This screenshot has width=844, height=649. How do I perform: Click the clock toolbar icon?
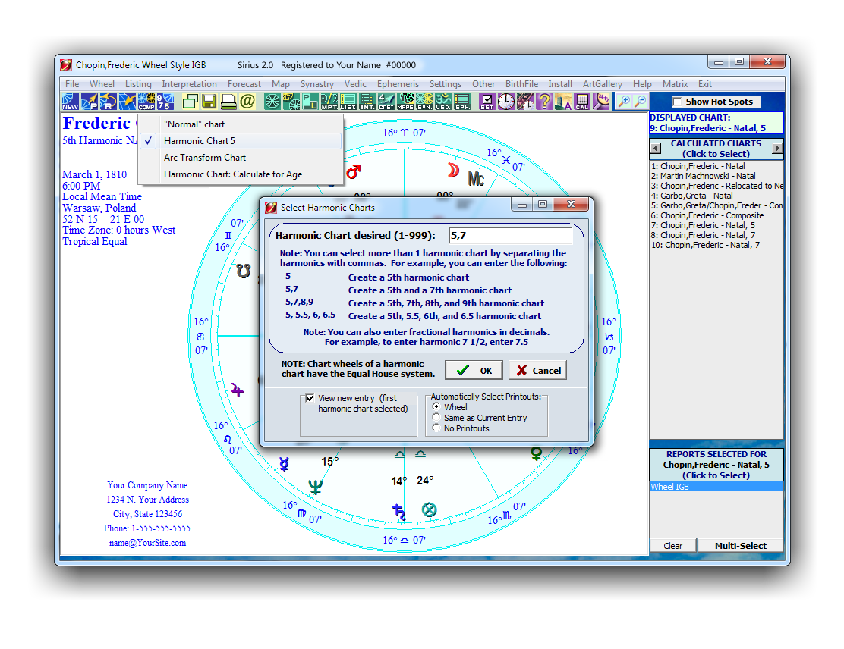coord(506,102)
